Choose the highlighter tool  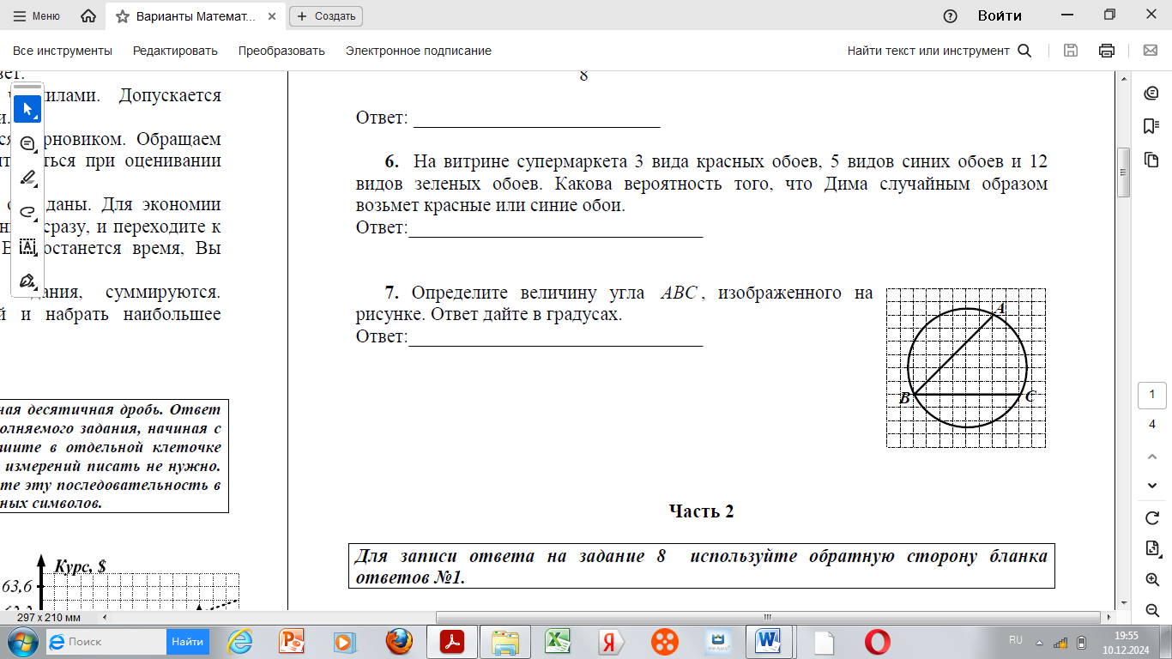click(x=27, y=178)
